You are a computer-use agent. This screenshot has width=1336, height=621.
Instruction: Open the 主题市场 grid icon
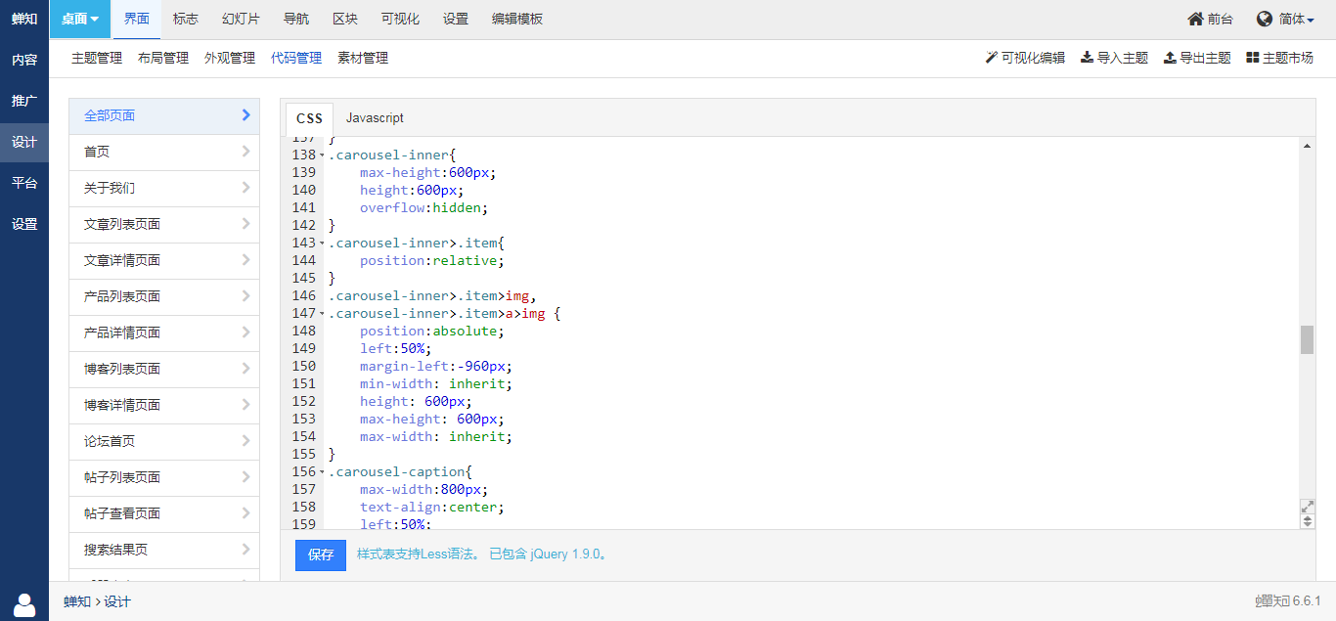[1252, 58]
